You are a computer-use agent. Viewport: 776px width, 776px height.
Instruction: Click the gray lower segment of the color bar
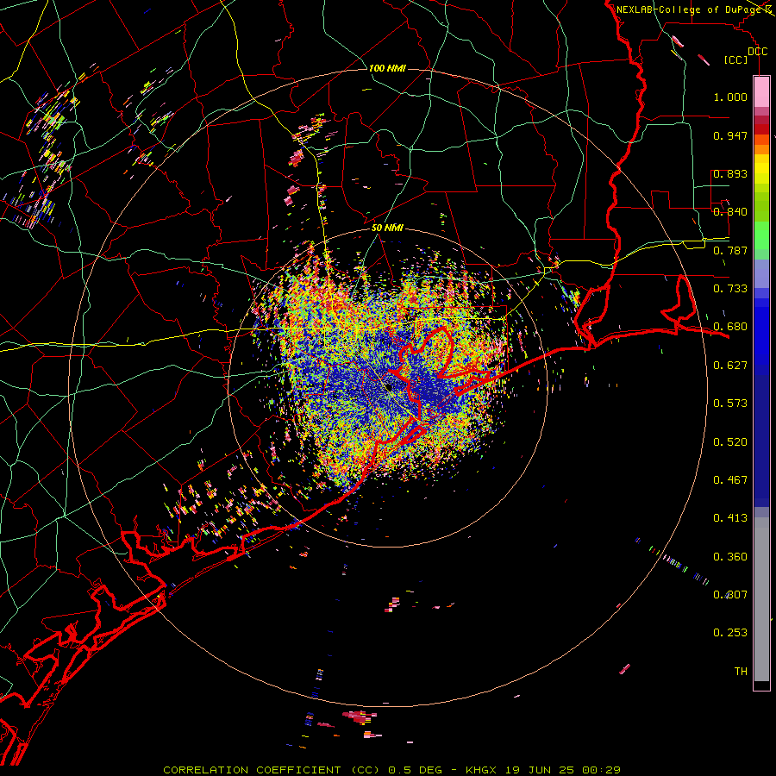(761, 599)
